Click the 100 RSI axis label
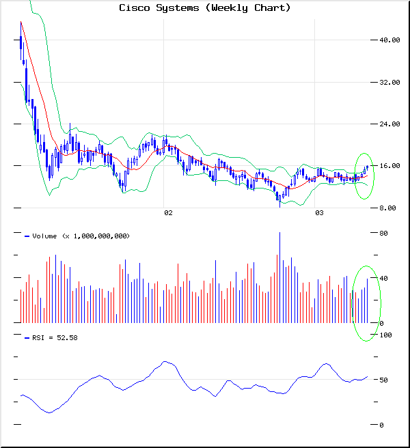Viewport: 410px width, 448px height. (385, 335)
